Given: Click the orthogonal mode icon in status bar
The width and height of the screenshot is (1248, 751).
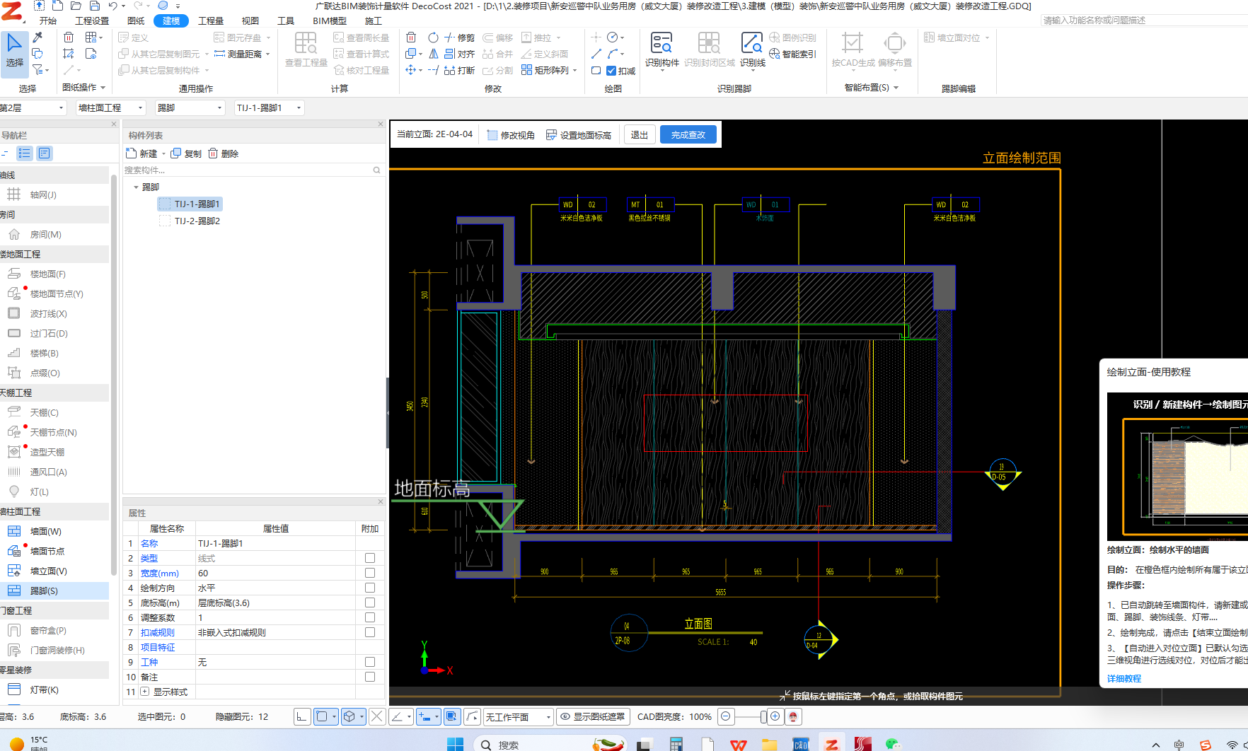Looking at the screenshot, I should pos(302,716).
